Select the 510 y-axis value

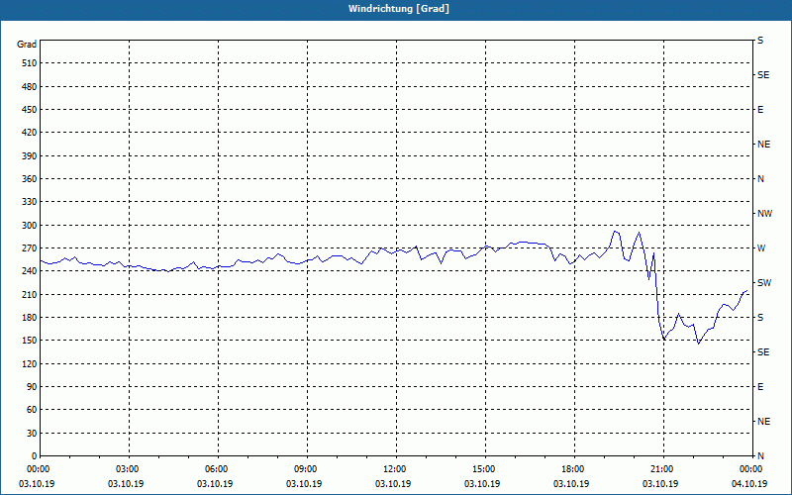[29, 63]
